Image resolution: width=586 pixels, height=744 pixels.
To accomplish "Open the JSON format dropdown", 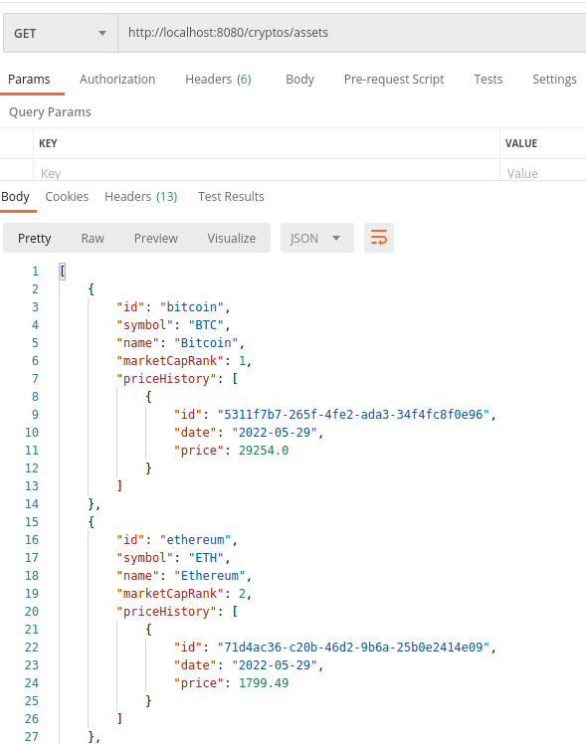I will (x=317, y=238).
